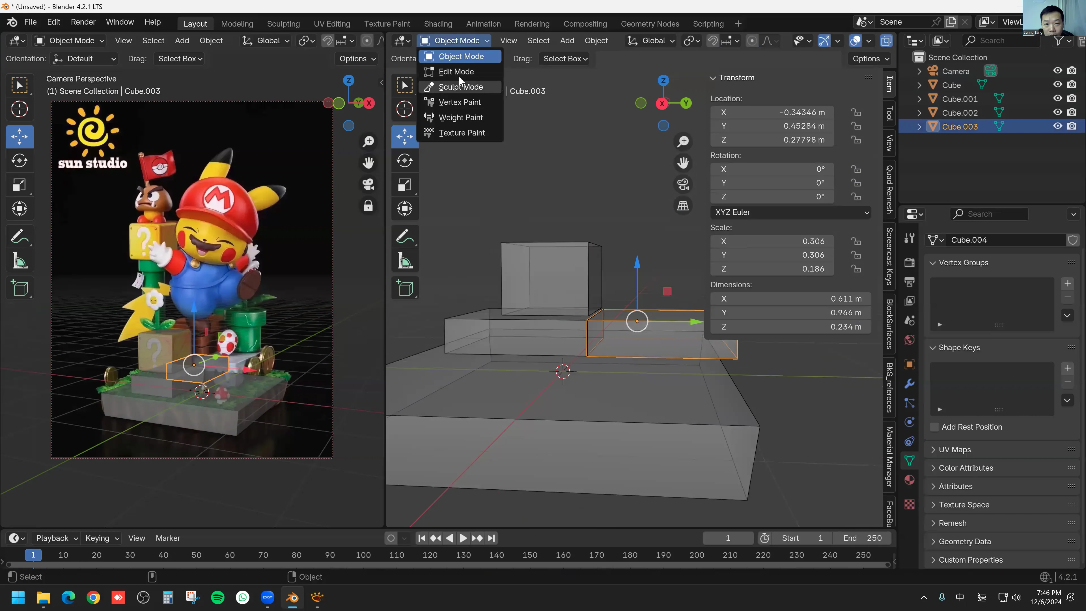Select the Rotate tool
The height and width of the screenshot is (611, 1086).
pyautogui.click(x=20, y=160)
